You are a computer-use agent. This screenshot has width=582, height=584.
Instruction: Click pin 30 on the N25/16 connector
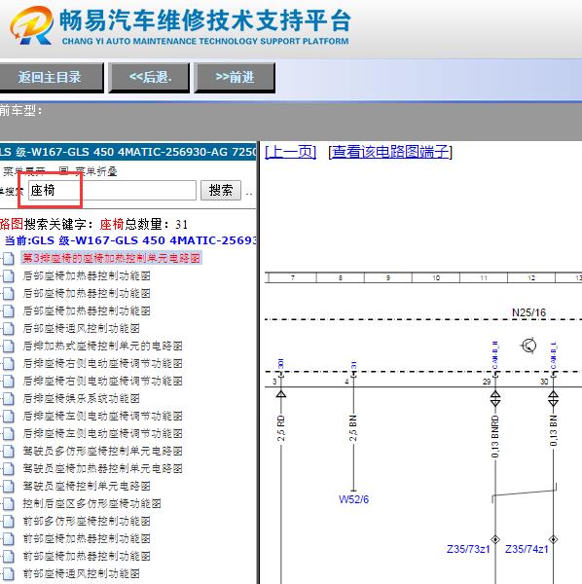pos(544,382)
